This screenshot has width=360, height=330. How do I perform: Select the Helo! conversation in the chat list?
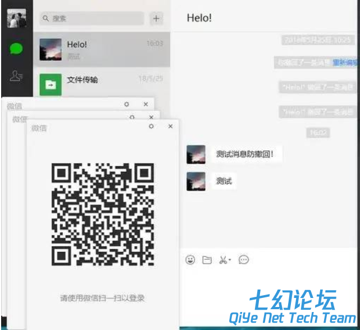click(x=102, y=49)
